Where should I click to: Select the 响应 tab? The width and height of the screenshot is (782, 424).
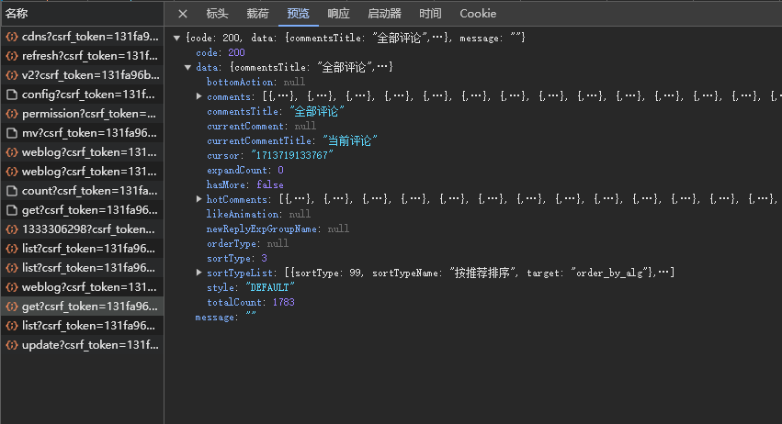338,14
